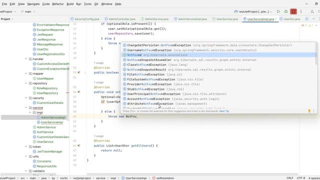Open the run configuration dropdown restJwtProject
320x180 pixels.
point(253,11)
